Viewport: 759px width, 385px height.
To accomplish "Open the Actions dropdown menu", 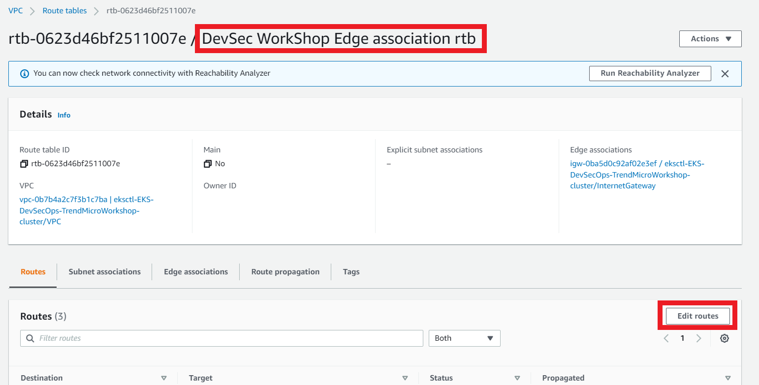I will pos(710,39).
